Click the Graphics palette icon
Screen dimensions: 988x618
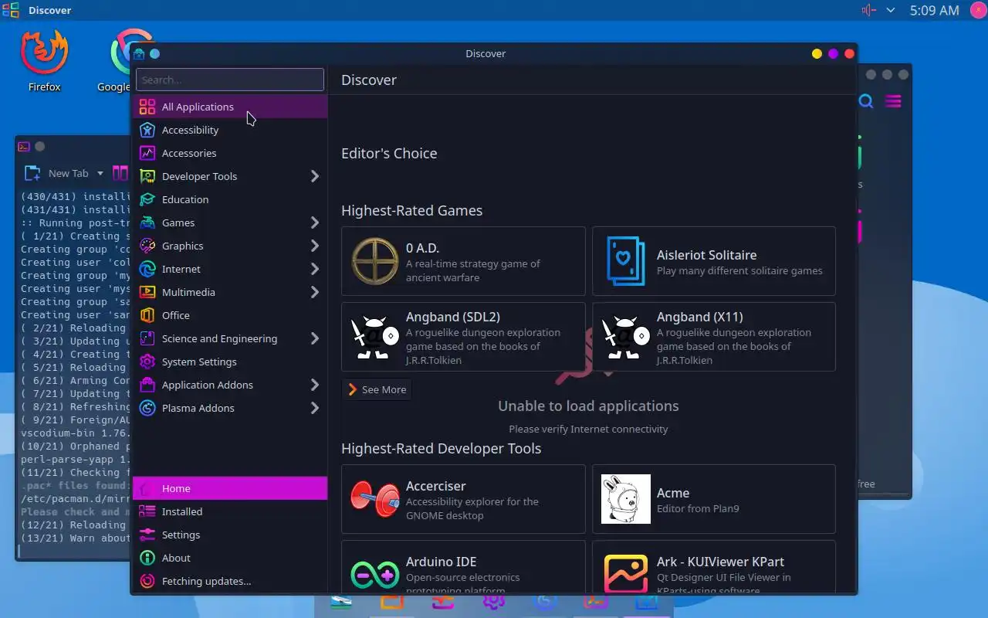[x=147, y=246]
